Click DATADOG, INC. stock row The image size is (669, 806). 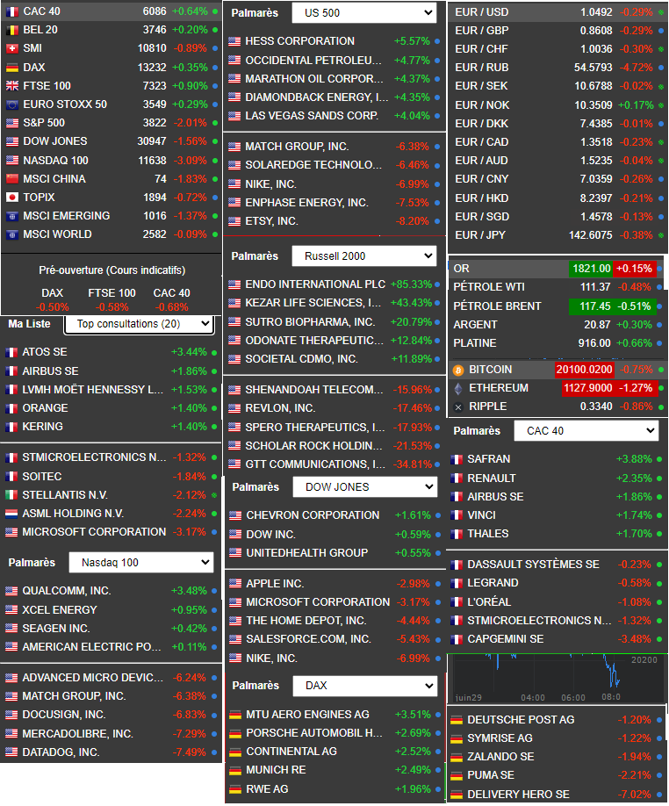click(111, 752)
